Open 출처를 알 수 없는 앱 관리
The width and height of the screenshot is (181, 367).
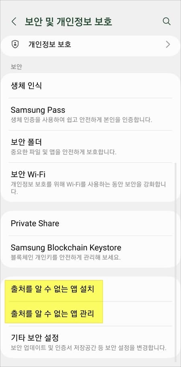[90, 314]
